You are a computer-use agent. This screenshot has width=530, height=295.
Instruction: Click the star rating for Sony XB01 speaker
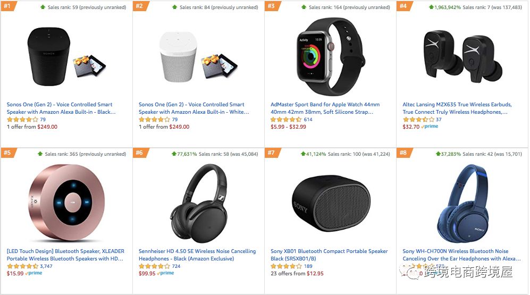coord(286,266)
